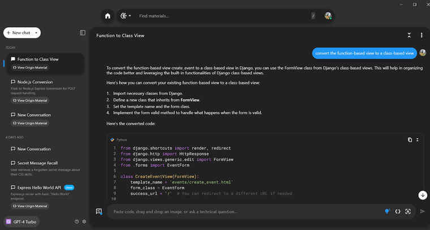Expand the New chat dropdown arrow

pyautogui.click(x=36, y=33)
